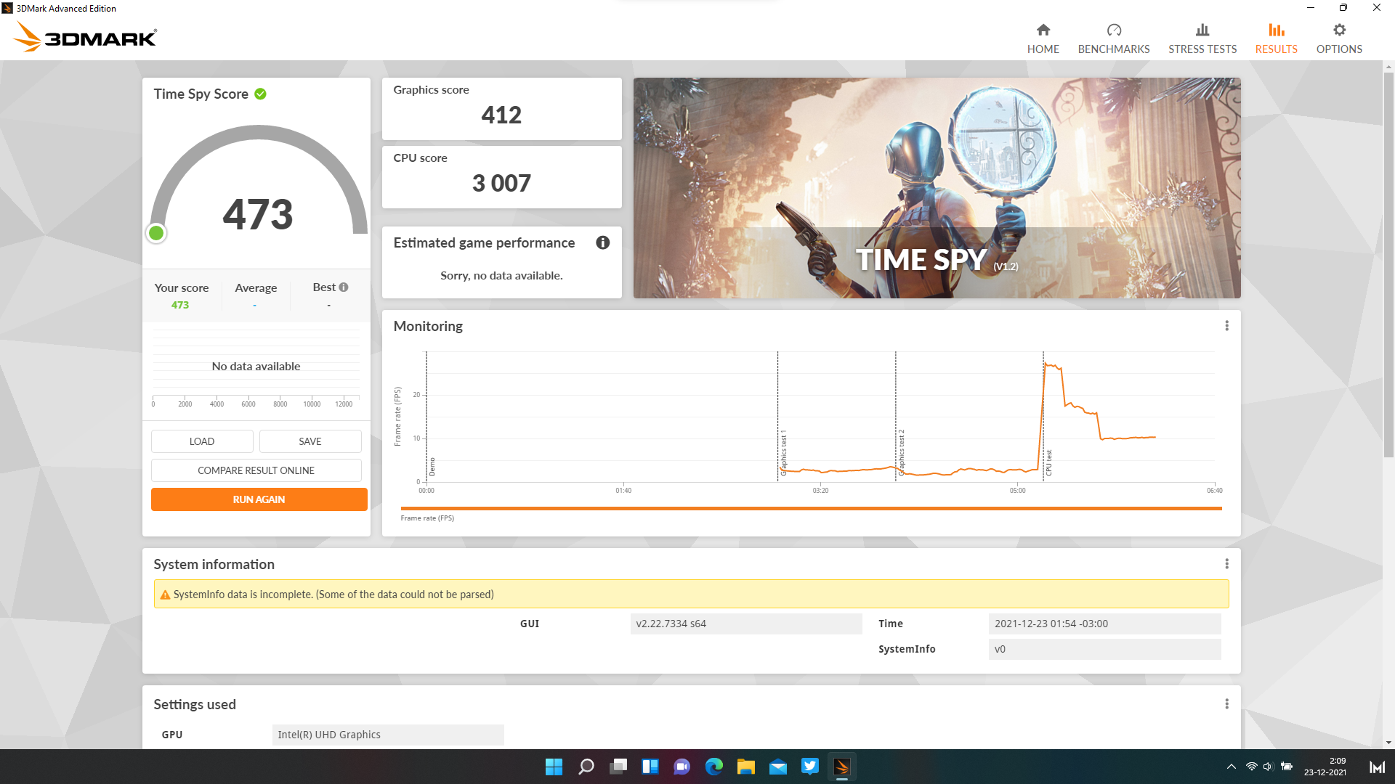Viewport: 1395px width, 784px height.
Task: Click the Load button
Action: coord(202,441)
